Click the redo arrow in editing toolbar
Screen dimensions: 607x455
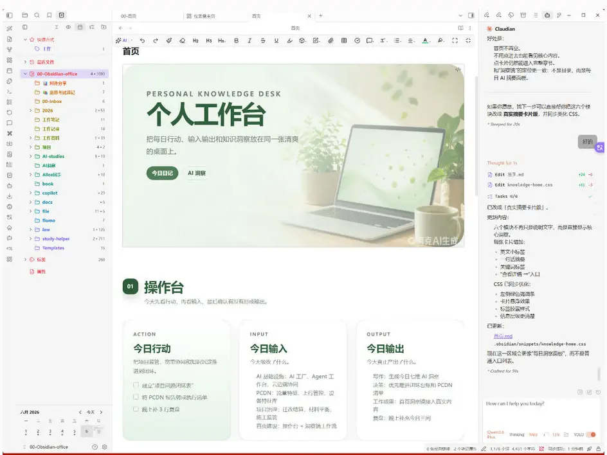[x=155, y=40]
